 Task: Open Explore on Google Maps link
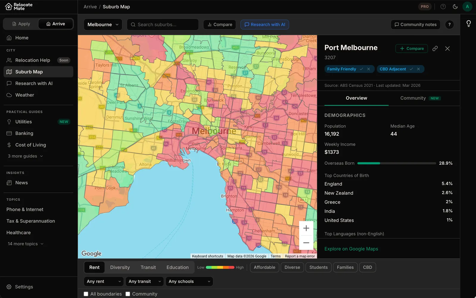coord(351,249)
